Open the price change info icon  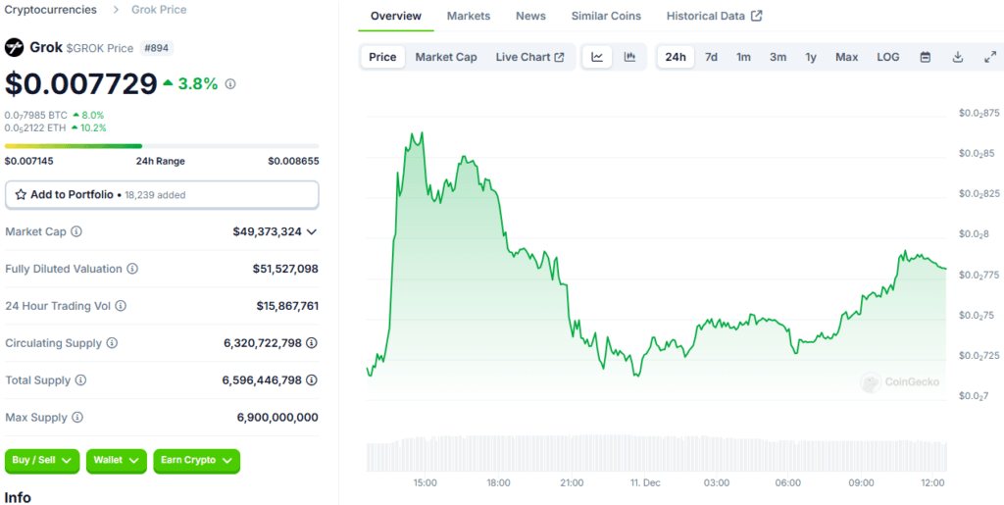point(230,84)
